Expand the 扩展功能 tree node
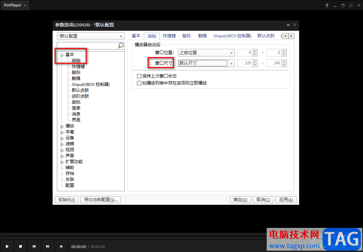 coord(62,162)
